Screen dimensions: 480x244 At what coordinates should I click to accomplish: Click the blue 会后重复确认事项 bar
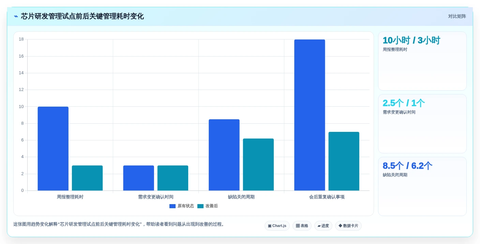tap(310, 115)
